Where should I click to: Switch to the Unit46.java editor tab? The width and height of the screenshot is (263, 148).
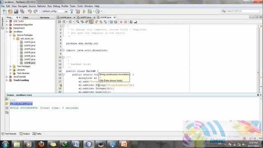tap(66, 17)
